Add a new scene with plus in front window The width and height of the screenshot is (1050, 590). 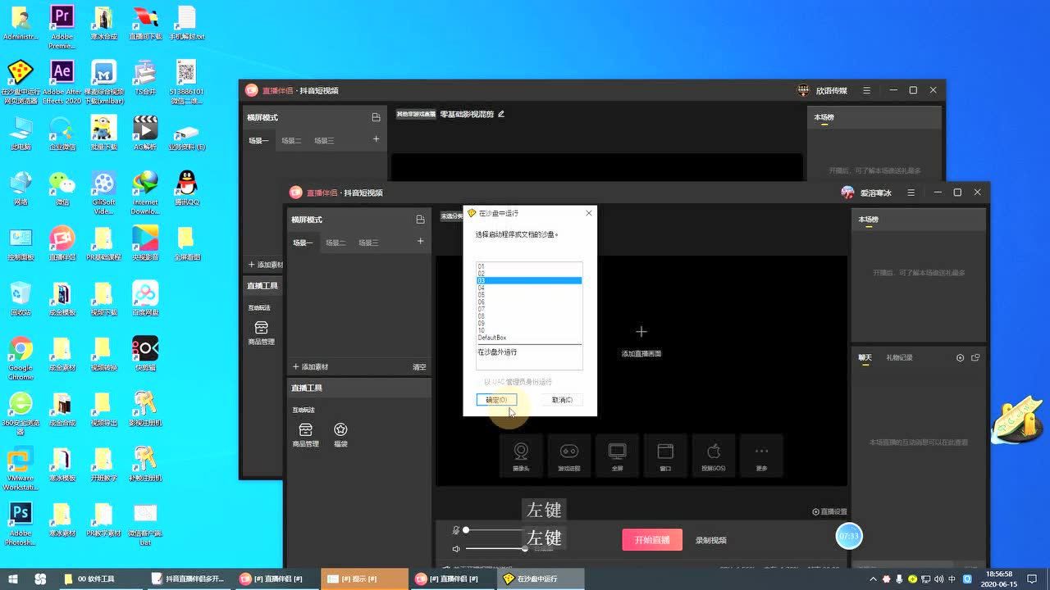coord(420,241)
